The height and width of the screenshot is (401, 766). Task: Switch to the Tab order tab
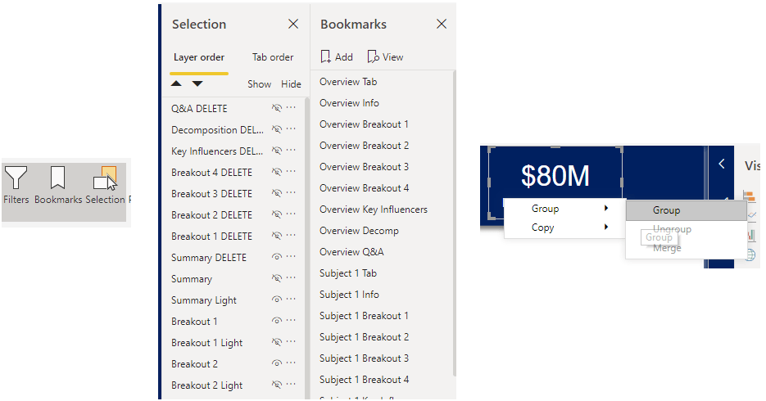[x=272, y=57]
